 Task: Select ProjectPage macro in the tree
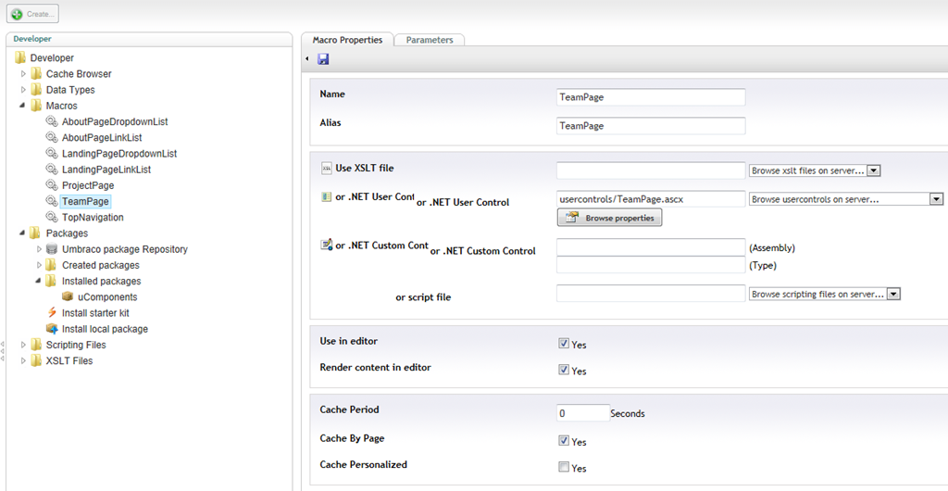pos(88,185)
